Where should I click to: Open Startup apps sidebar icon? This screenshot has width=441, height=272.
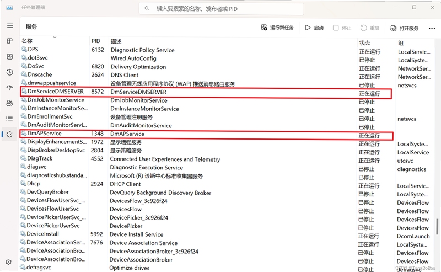(10, 88)
